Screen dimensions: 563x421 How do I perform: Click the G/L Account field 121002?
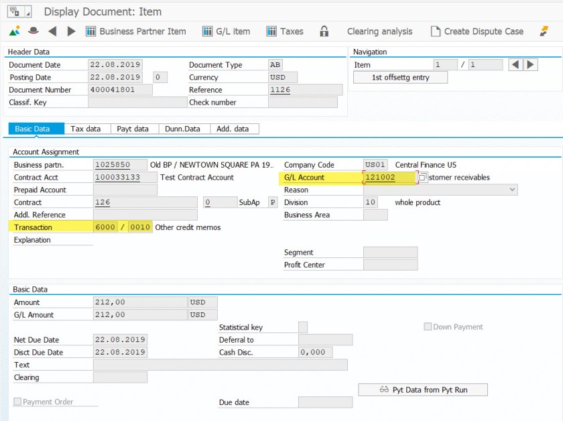389,178
